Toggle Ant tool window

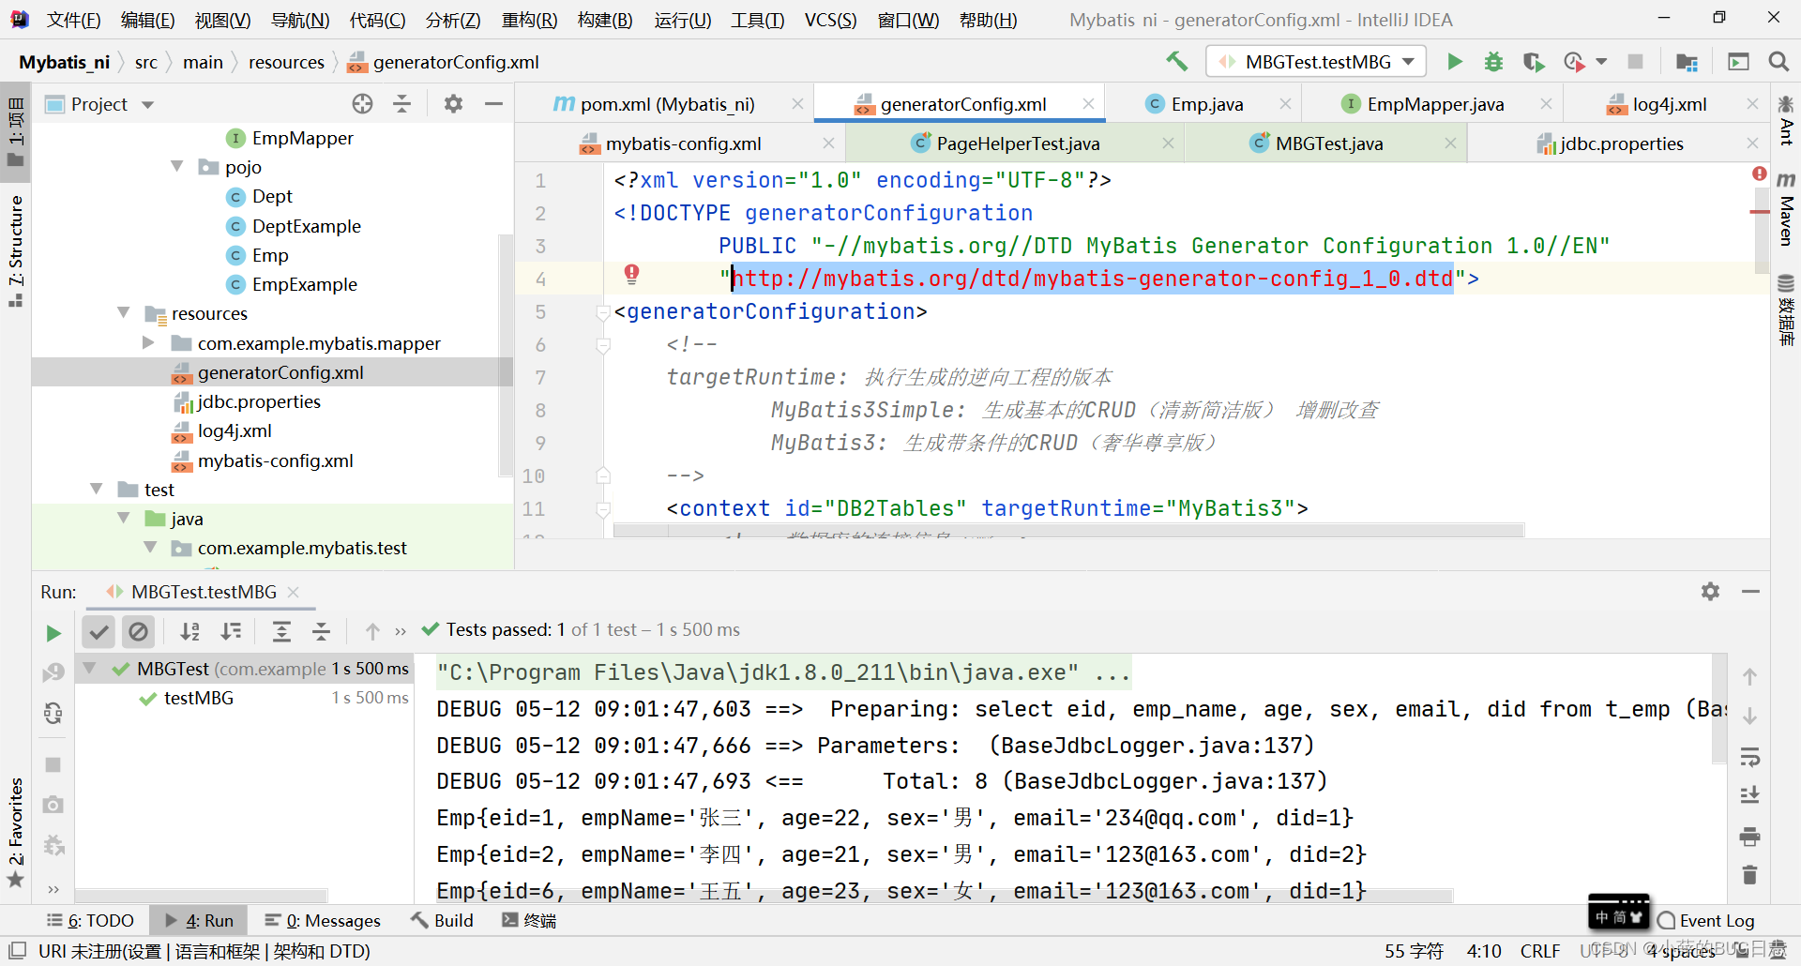pos(1786,120)
